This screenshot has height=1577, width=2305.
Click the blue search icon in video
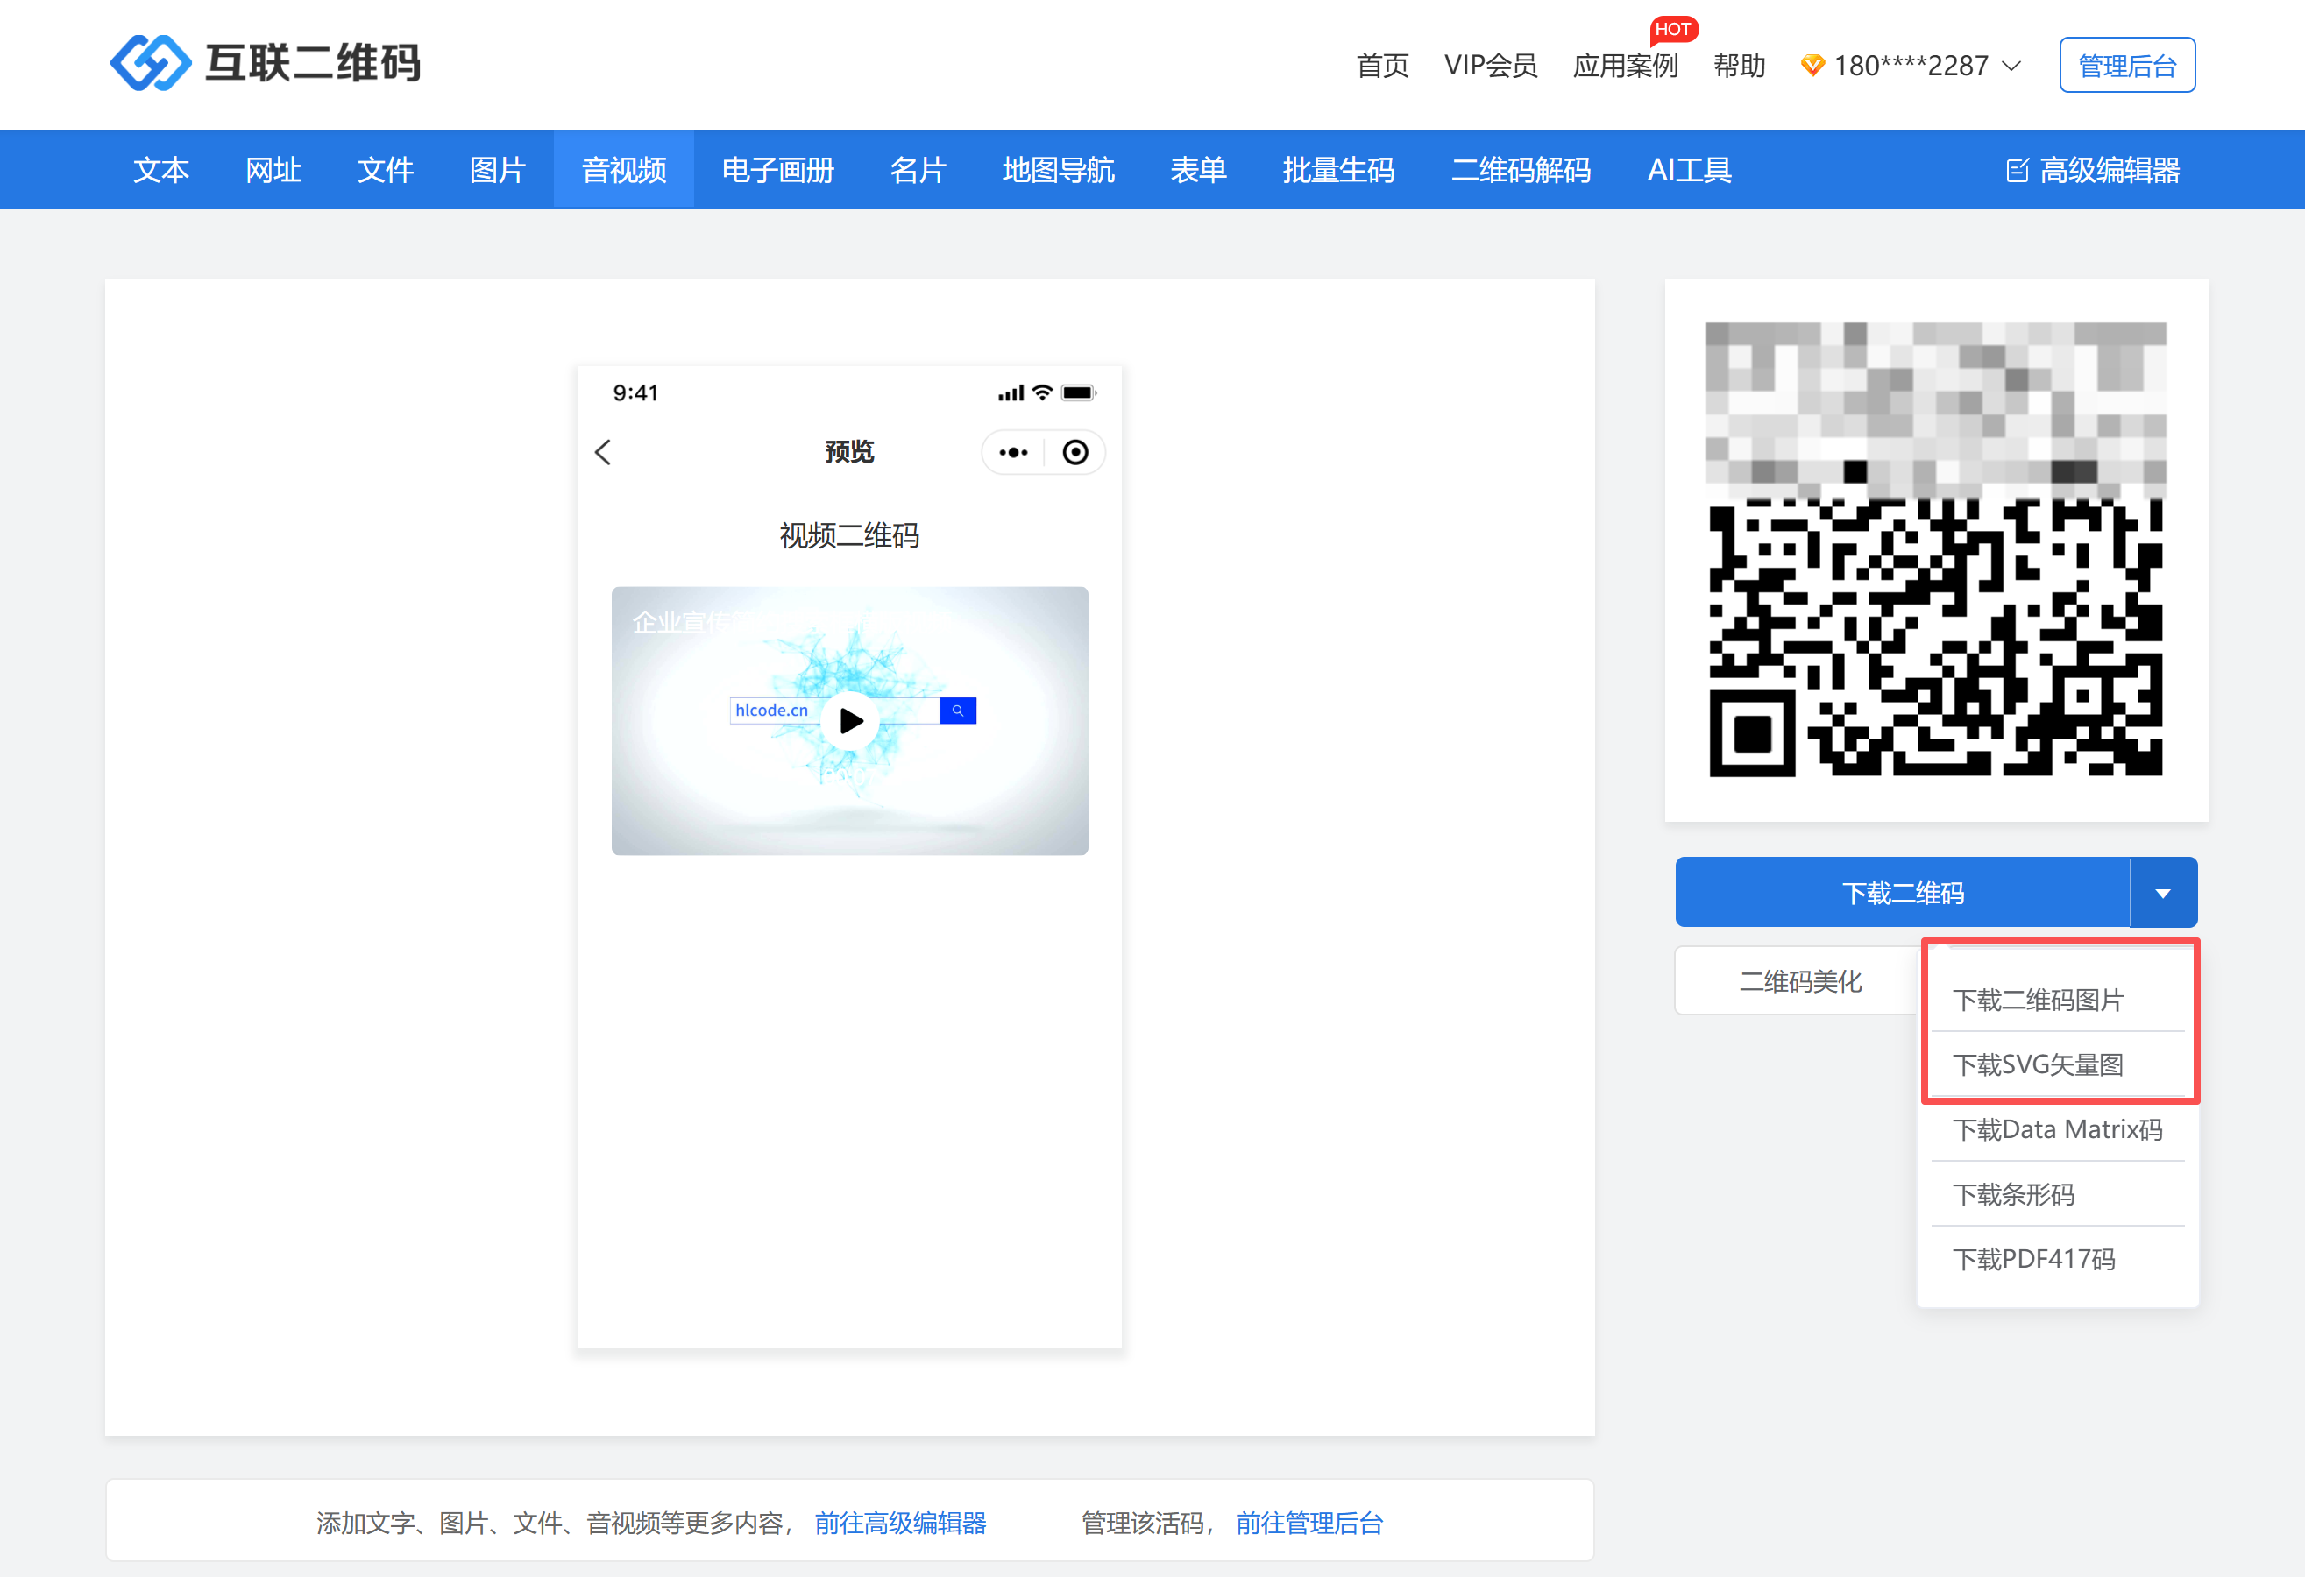click(957, 710)
